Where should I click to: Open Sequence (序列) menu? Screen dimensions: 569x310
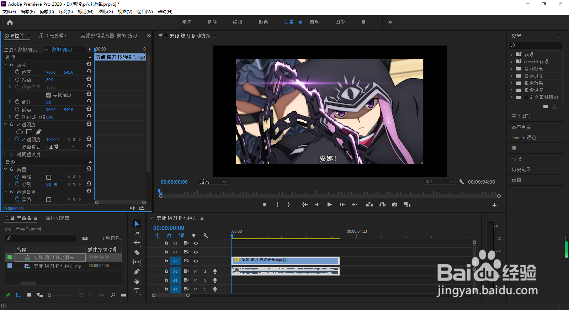pos(66,11)
